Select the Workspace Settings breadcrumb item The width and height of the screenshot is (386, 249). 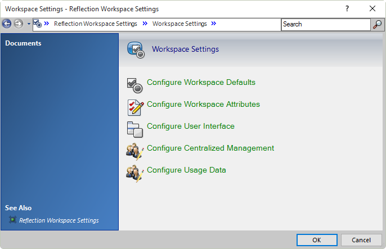click(179, 24)
